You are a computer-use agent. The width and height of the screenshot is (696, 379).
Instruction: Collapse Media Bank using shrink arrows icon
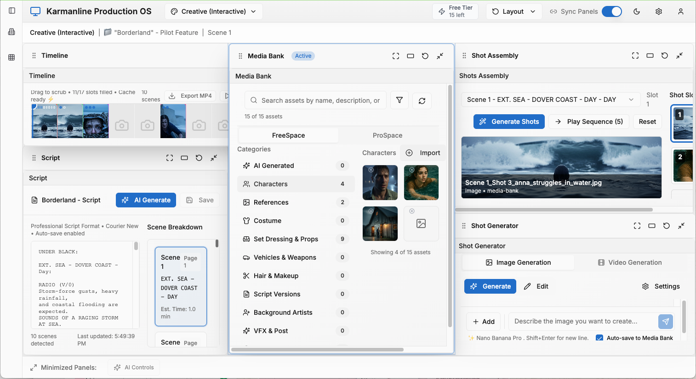(440, 56)
